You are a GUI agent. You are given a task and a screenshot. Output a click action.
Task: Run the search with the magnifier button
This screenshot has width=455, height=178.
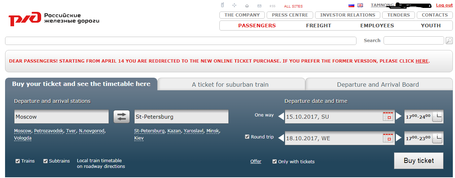point(449,41)
